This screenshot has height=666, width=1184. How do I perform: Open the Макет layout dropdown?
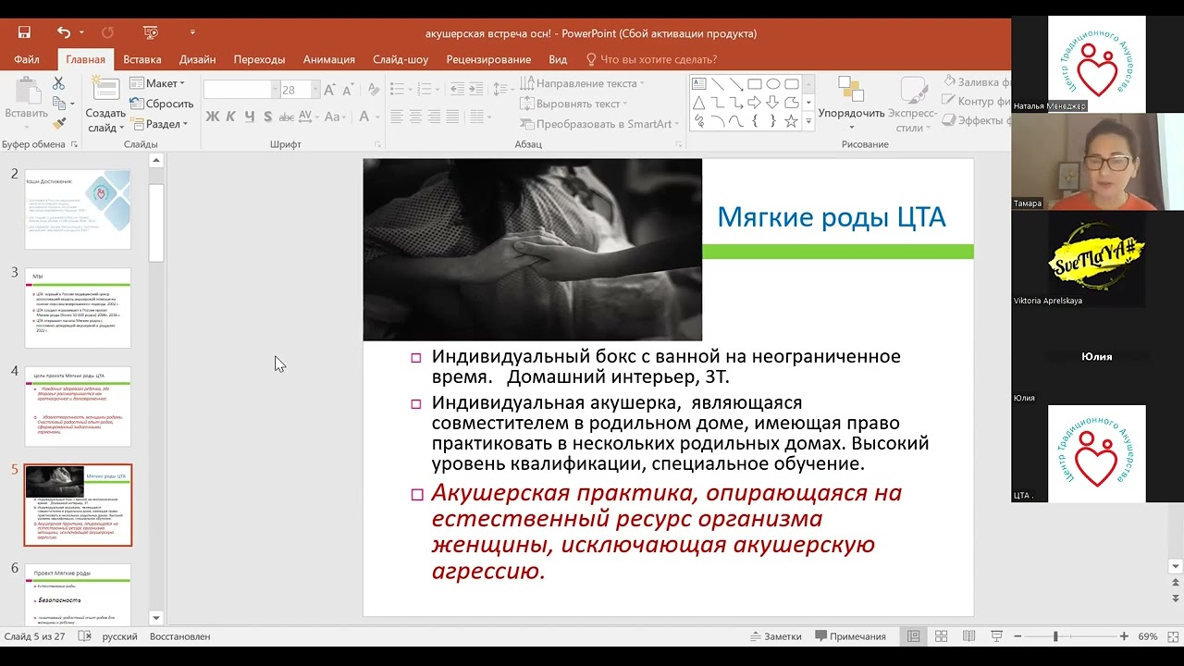[x=157, y=83]
